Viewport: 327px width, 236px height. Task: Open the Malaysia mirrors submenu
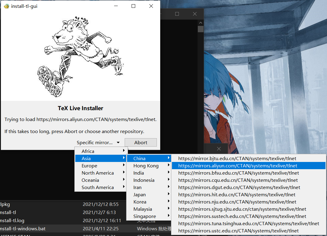[x=149, y=209]
